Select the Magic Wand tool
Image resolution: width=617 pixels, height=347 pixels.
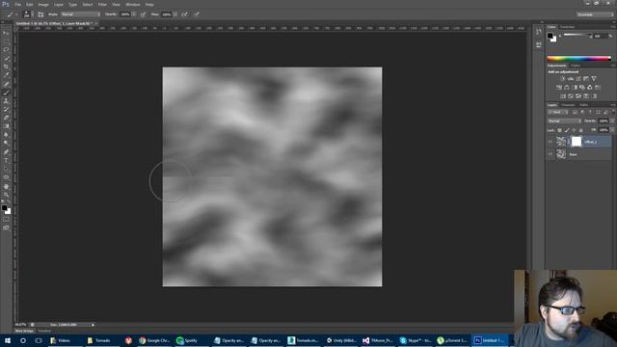7,59
